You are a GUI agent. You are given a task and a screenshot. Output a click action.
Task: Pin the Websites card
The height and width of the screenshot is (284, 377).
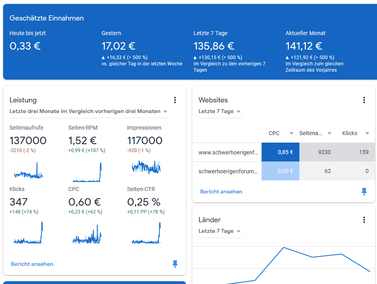coord(364,191)
